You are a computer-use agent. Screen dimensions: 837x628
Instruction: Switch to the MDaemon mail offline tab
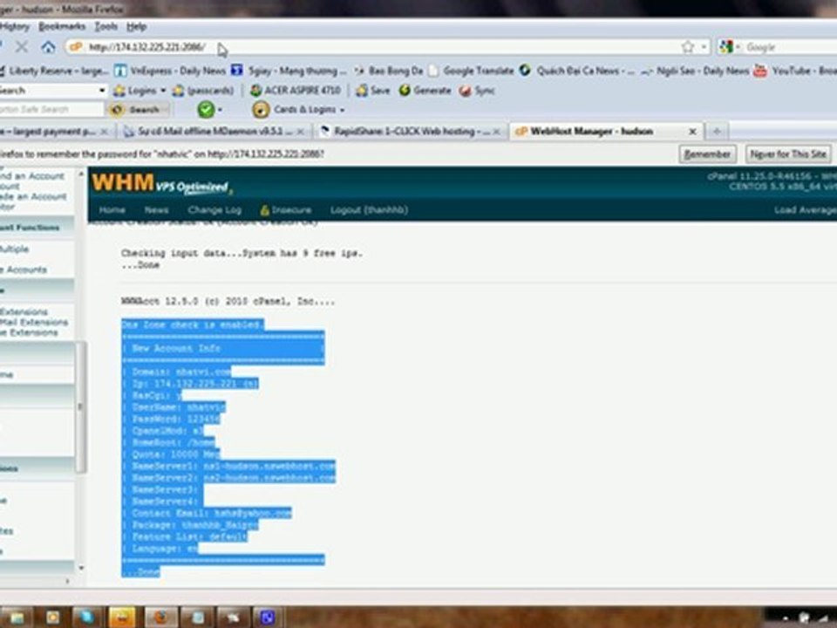pyautogui.click(x=214, y=131)
